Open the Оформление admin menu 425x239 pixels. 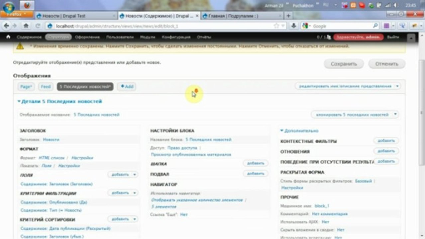click(x=87, y=37)
